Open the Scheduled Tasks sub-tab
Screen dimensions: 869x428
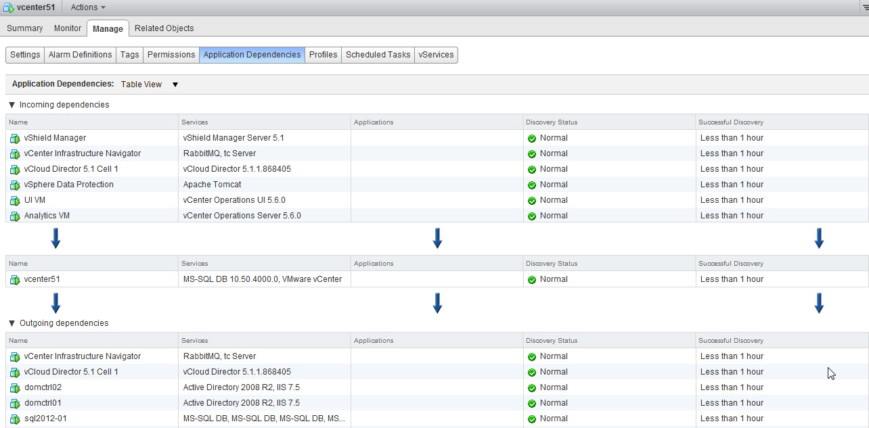(378, 55)
